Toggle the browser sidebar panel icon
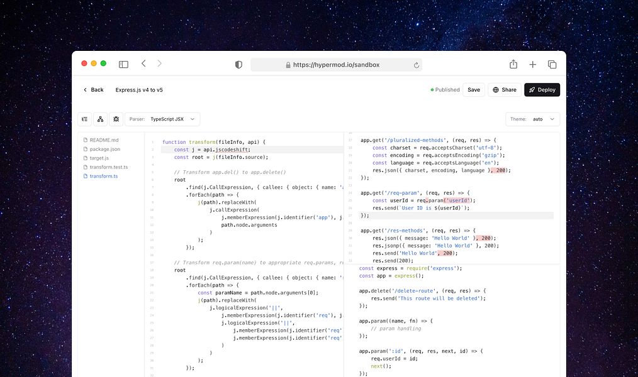638x377 pixels. [x=123, y=64]
